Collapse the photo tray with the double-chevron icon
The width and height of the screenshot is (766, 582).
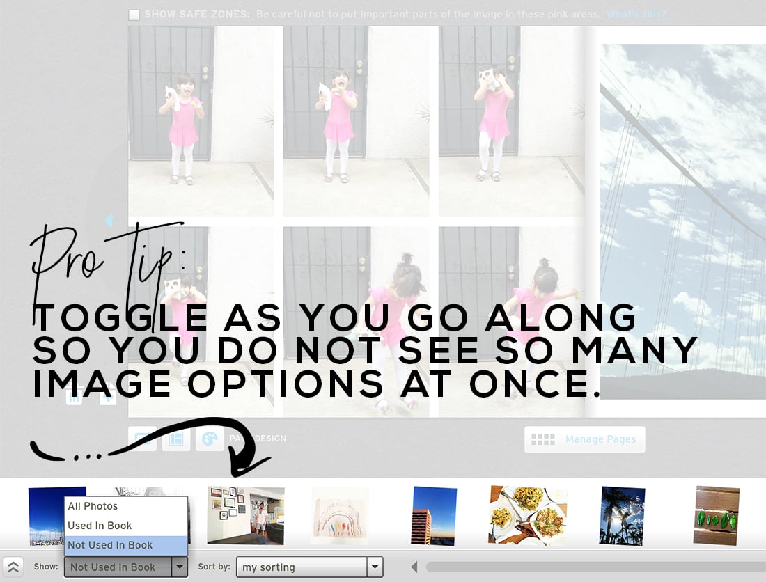[x=13, y=567]
